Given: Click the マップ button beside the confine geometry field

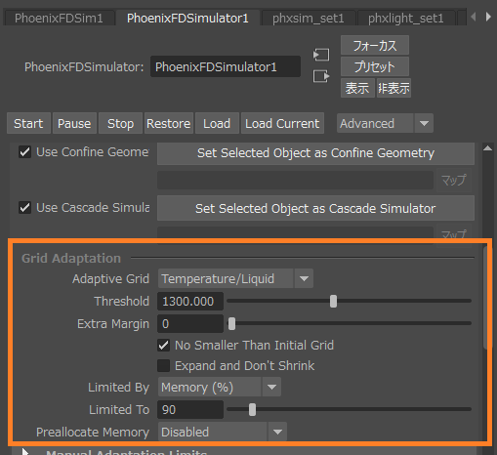Looking at the screenshot, I should (x=454, y=180).
